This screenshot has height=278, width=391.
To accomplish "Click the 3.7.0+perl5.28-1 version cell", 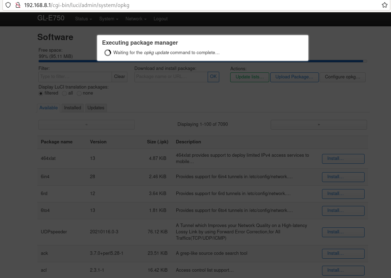I will click(x=107, y=253).
